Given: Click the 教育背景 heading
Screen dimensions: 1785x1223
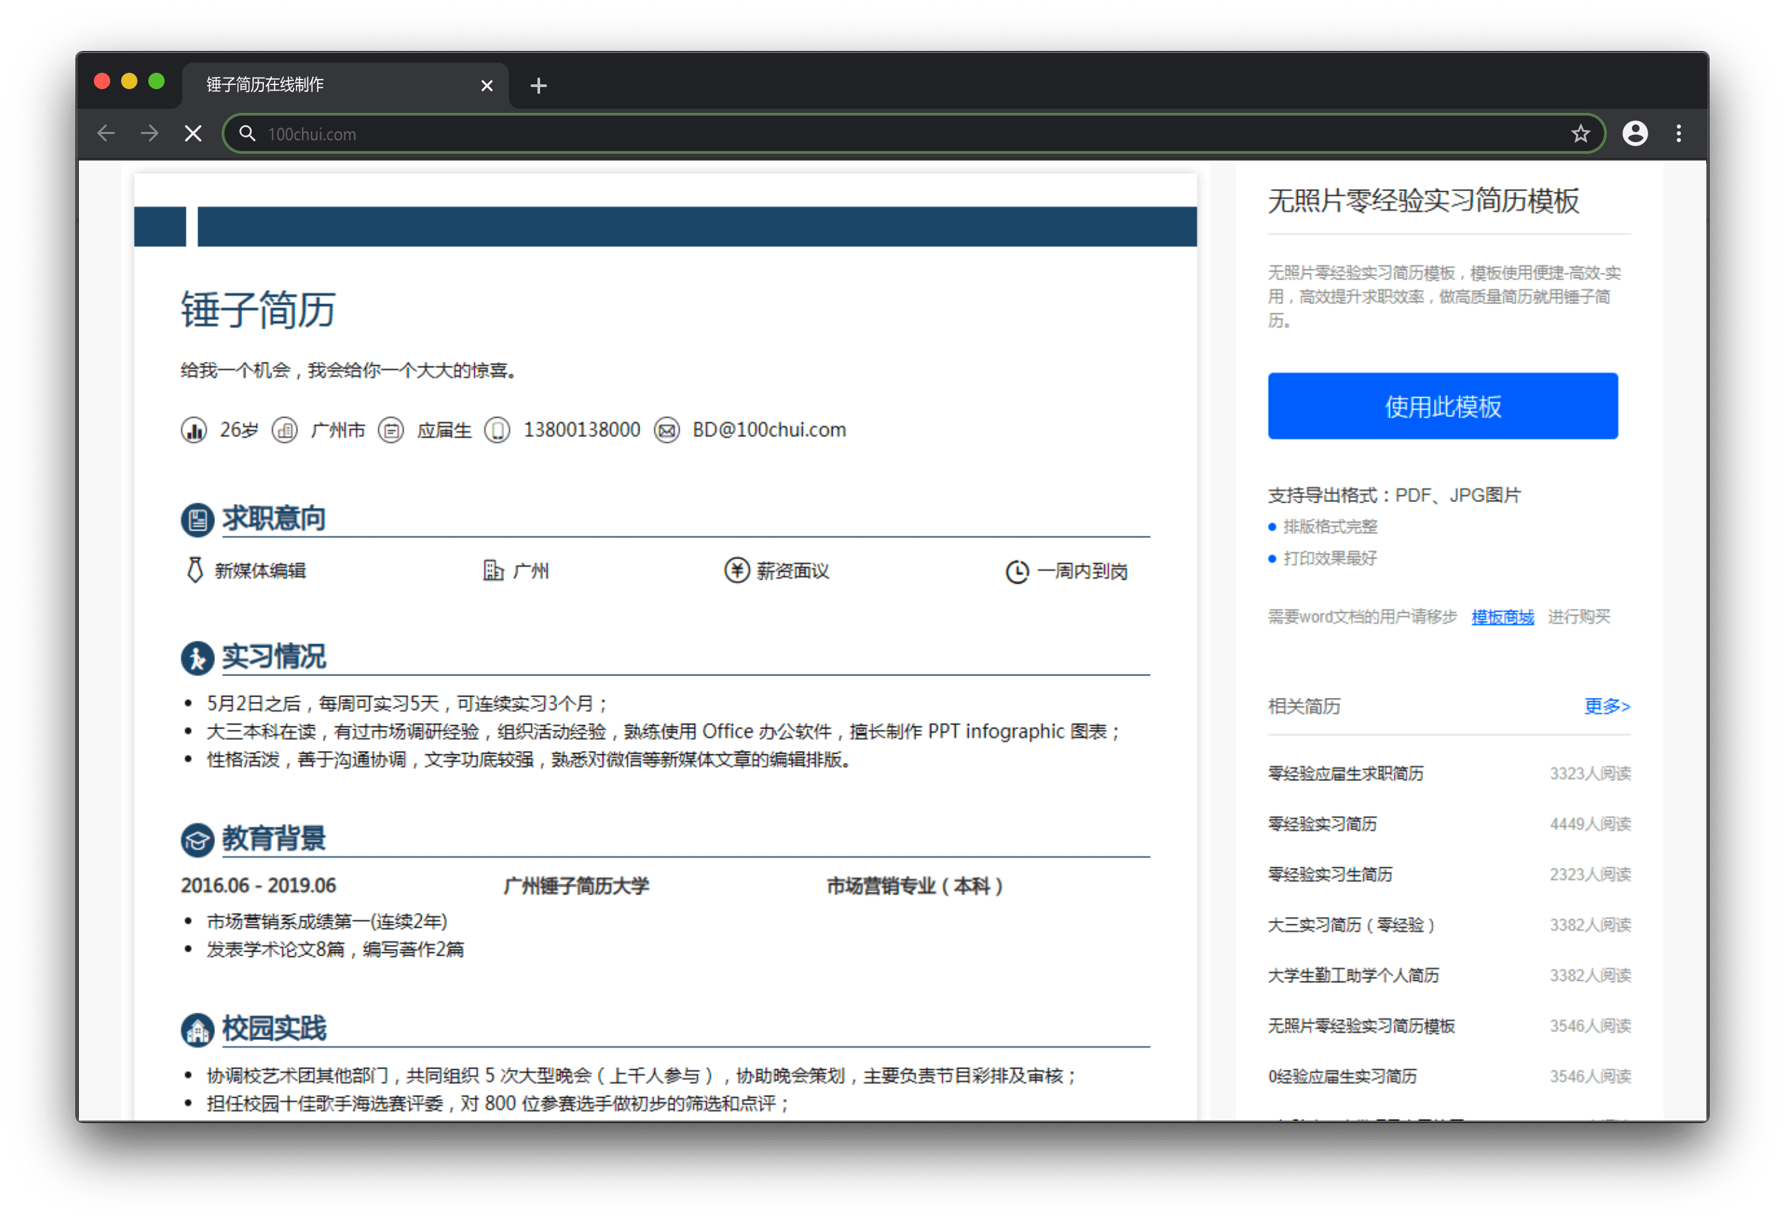Looking at the screenshot, I should click(x=274, y=839).
